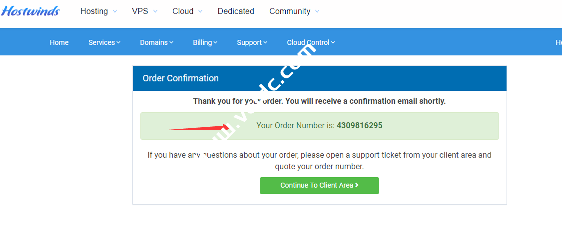Screen dimensions: 562x251
Task: Click the Hostwinds logo
Action: pos(30,11)
